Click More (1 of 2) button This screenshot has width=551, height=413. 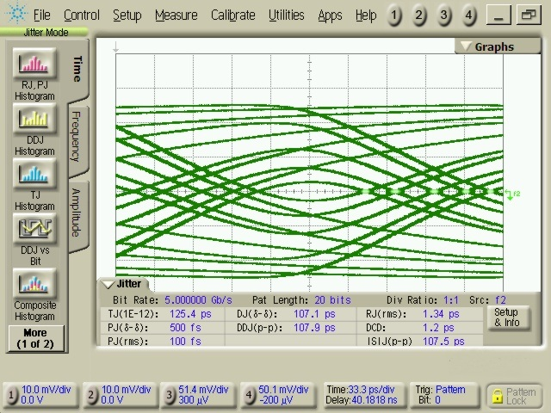(x=36, y=338)
